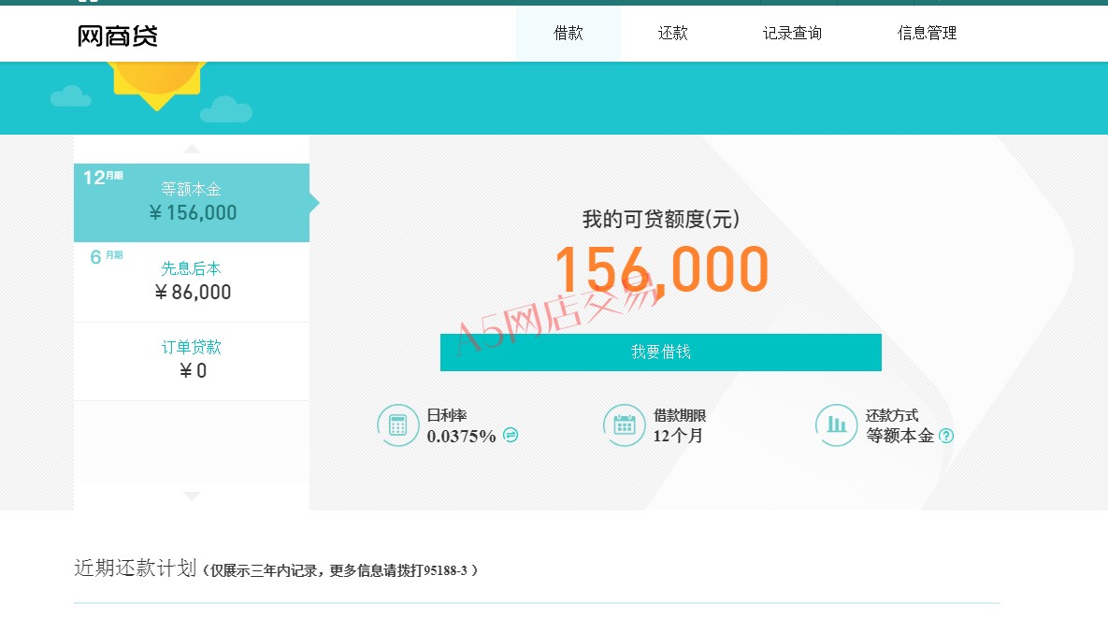The height and width of the screenshot is (633, 1108).
Task: Click the rate switch icon after 0.0375%
Action: click(x=511, y=435)
